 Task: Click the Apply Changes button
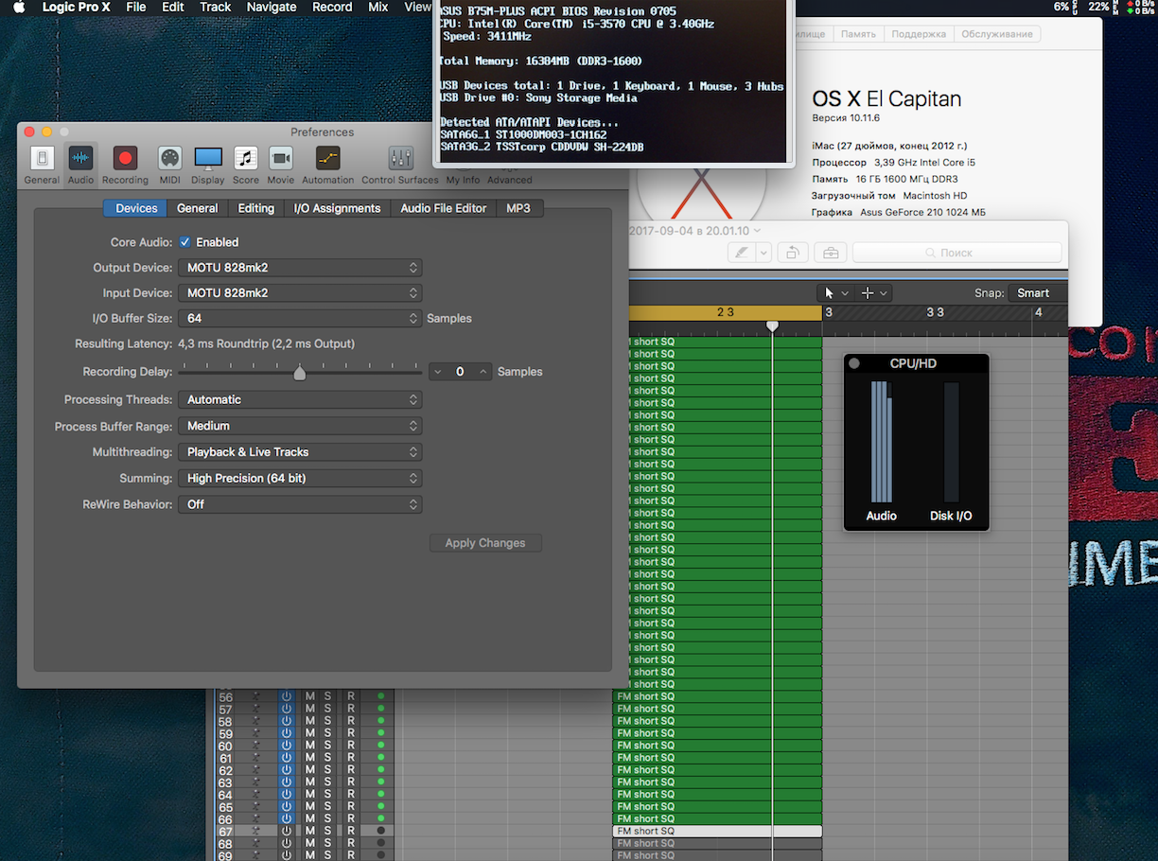click(x=484, y=543)
